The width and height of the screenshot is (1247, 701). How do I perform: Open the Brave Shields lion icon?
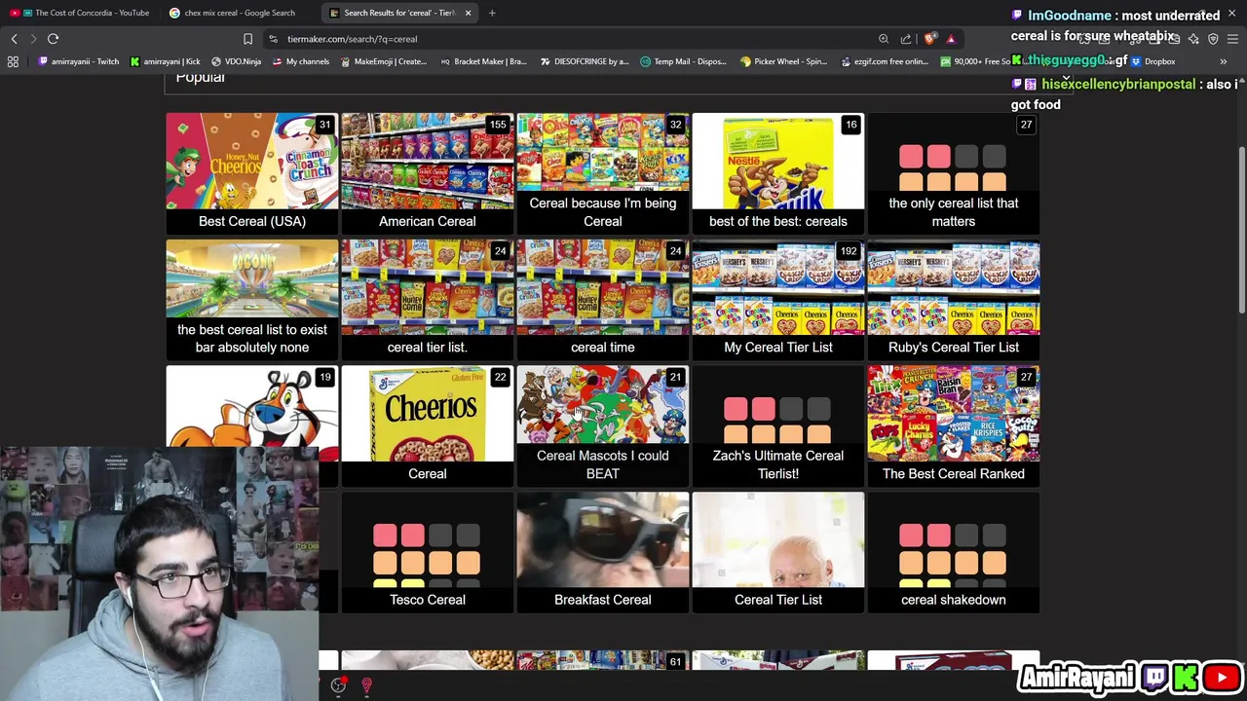pos(930,39)
